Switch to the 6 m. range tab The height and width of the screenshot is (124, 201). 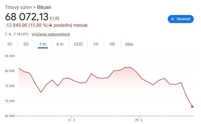point(60,44)
